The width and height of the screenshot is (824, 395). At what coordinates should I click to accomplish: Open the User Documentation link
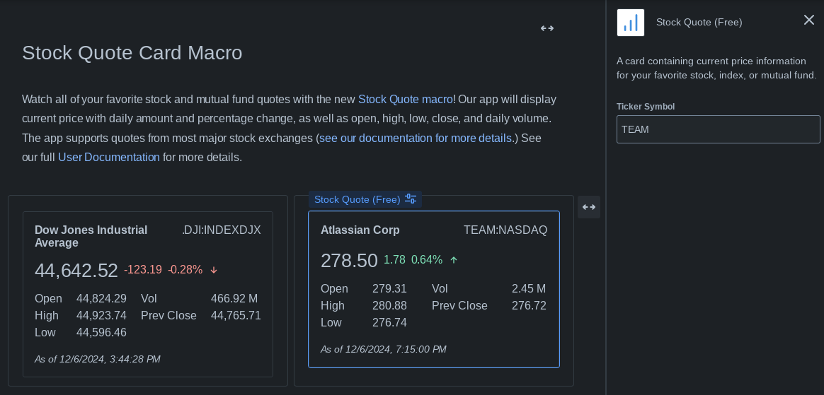(109, 157)
